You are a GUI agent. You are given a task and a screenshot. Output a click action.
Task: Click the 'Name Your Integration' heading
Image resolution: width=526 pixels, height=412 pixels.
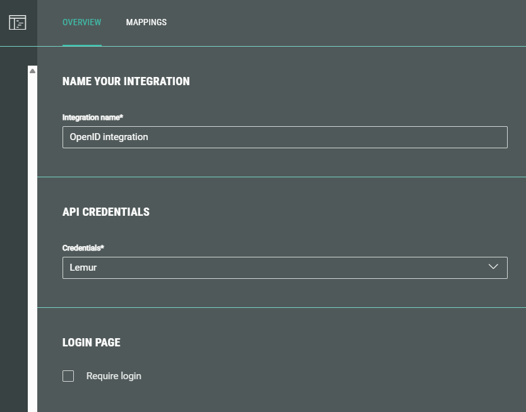click(126, 81)
